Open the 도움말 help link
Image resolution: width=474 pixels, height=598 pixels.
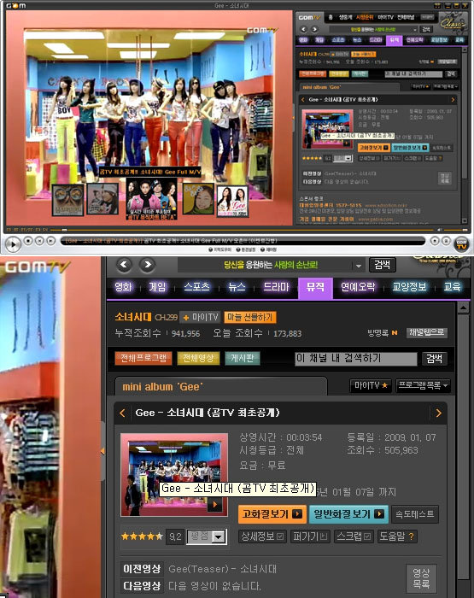pos(396,536)
